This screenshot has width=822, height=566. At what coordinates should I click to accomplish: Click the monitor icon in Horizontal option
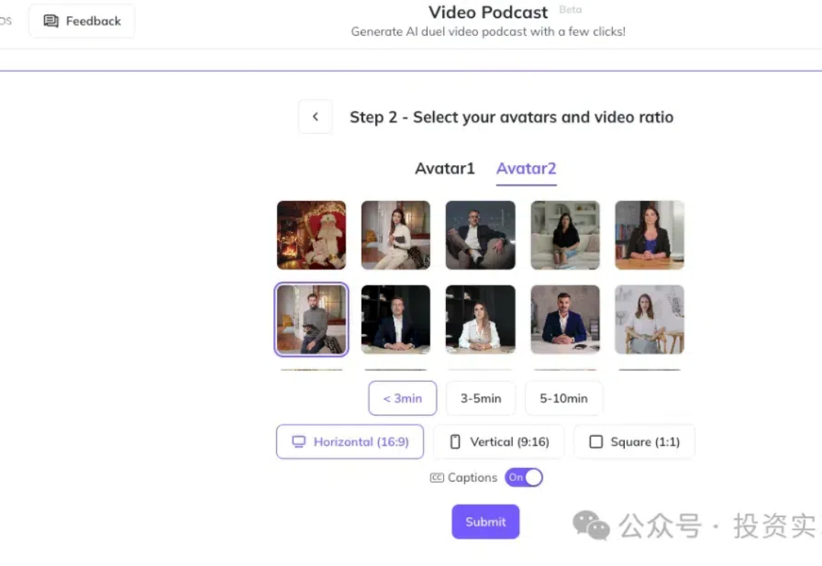[299, 442]
